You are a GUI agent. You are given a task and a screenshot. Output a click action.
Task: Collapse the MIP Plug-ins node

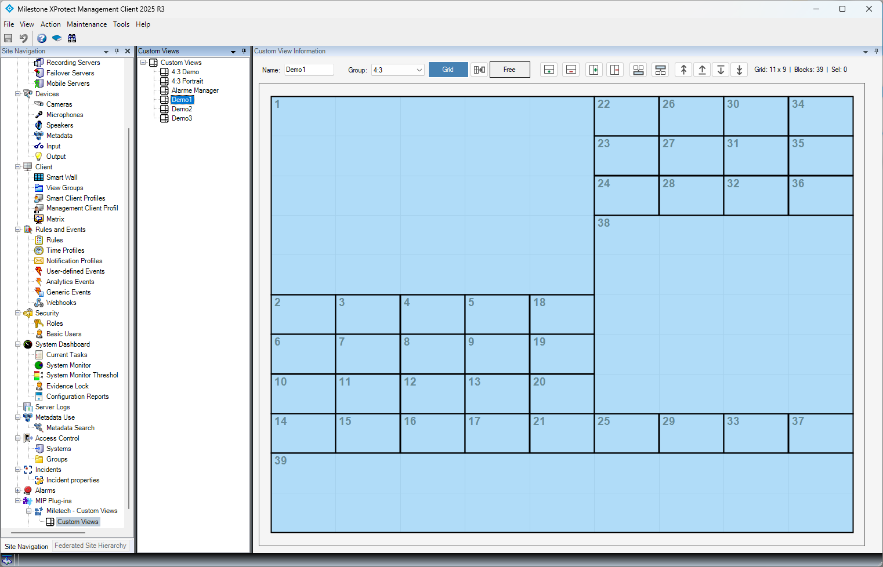pos(18,500)
